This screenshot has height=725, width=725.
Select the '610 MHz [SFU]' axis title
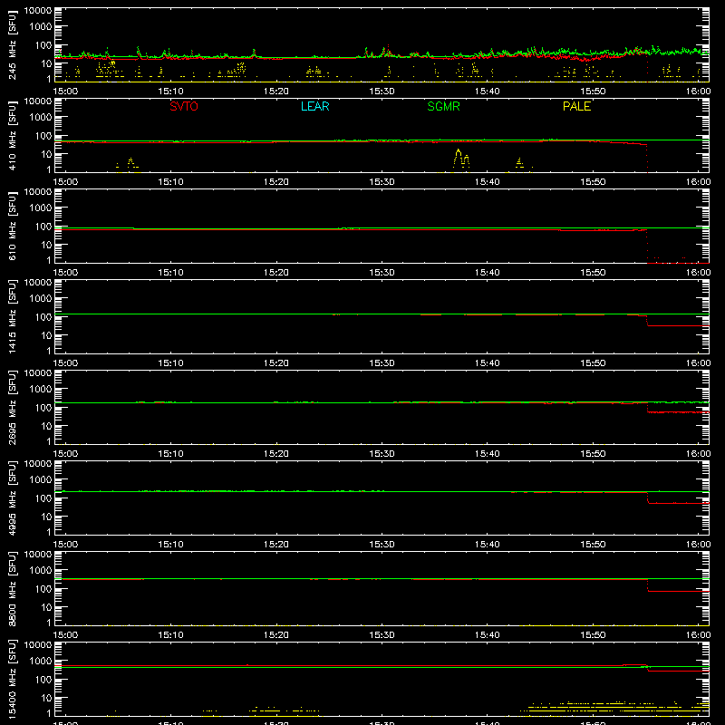pos(12,226)
